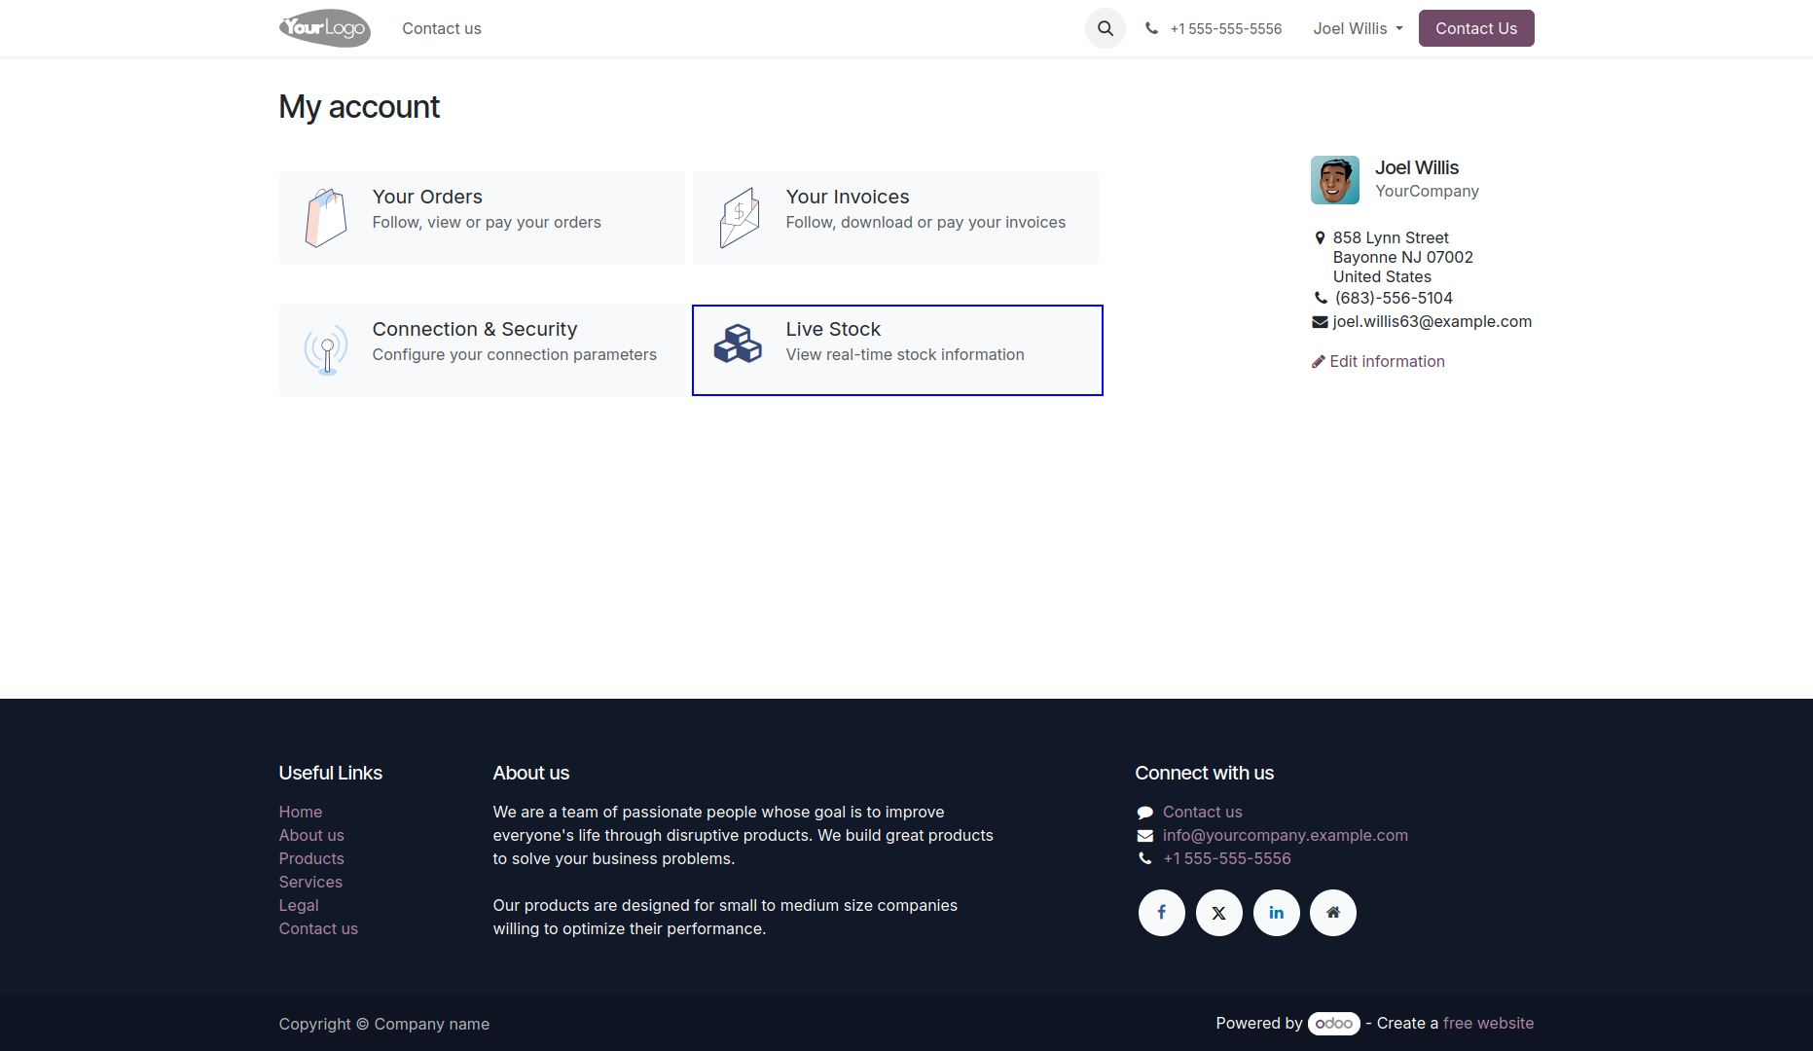Image resolution: width=1813 pixels, height=1051 pixels.
Task: Click the YourLogo image in header
Action: (325, 28)
